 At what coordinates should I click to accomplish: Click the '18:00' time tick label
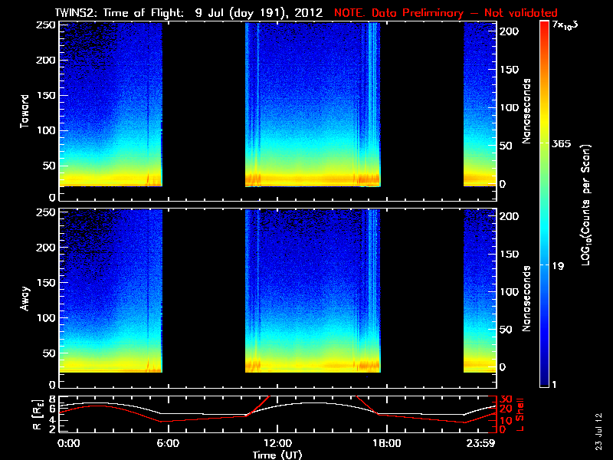tap(387, 444)
